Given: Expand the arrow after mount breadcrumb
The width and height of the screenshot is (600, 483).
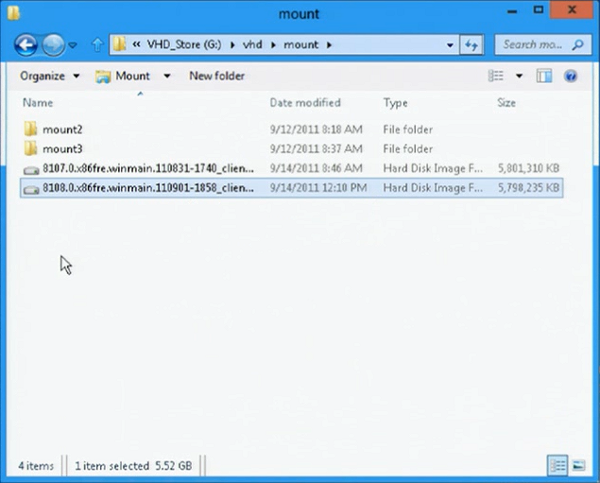Looking at the screenshot, I should point(329,44).
